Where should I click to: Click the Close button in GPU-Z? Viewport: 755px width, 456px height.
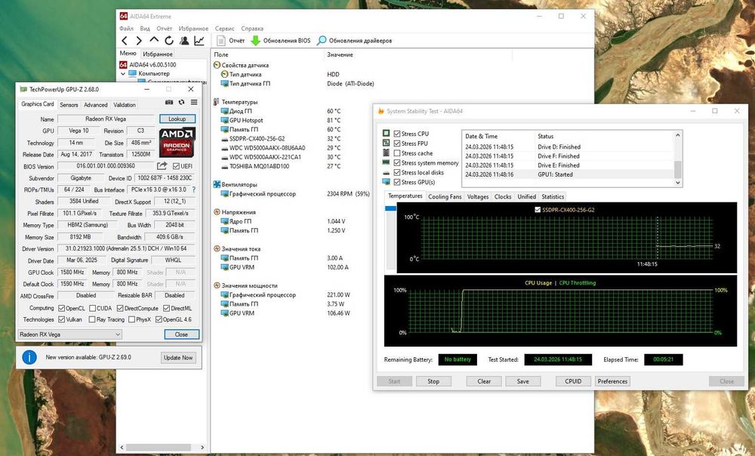click(x=181, y=334)
